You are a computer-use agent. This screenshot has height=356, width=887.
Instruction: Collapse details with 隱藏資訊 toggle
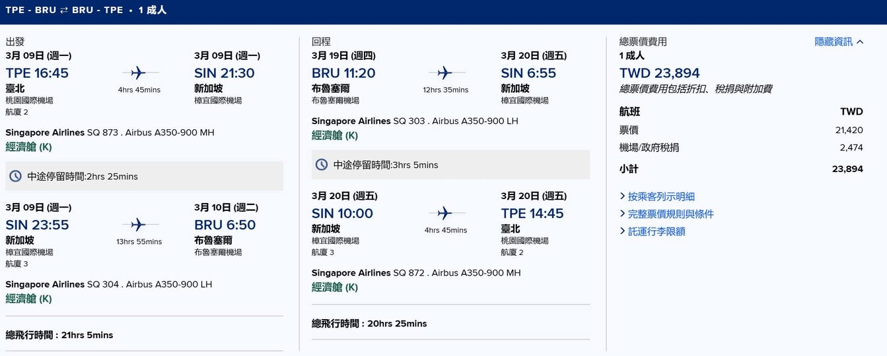[839, 42]
